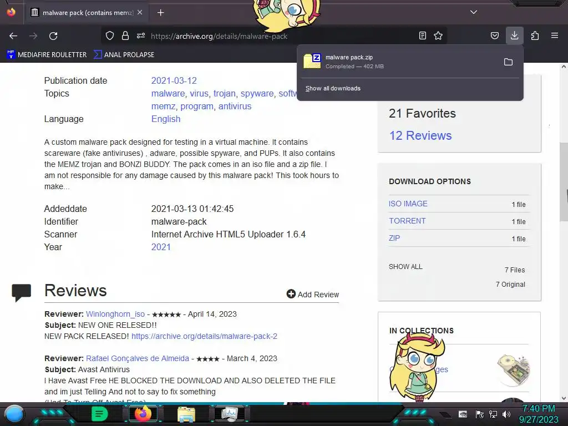Open the program topic link

(x=197, y=106)
